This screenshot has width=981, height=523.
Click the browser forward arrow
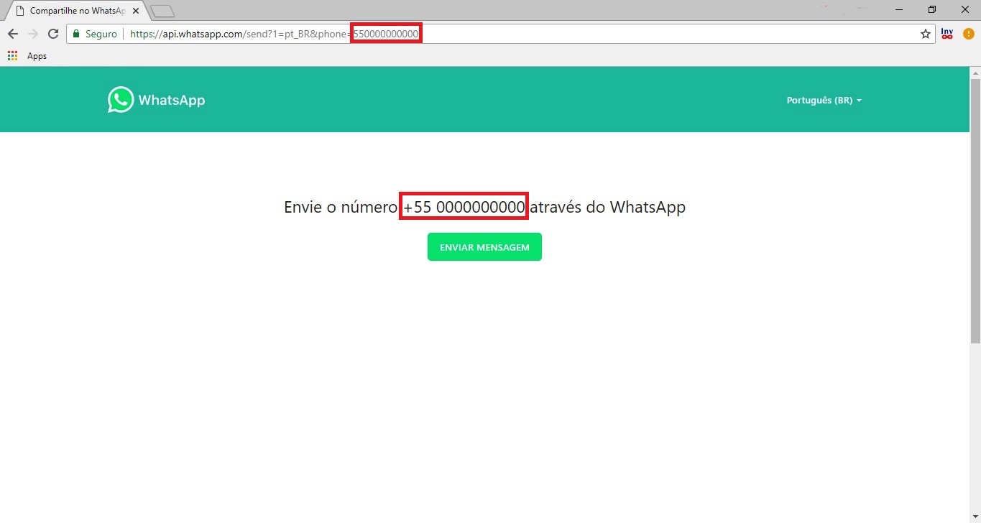pos(32,34)
